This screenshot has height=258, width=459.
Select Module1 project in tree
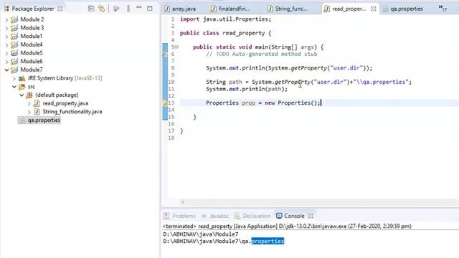pyautogui.click(x=31, y=37)
